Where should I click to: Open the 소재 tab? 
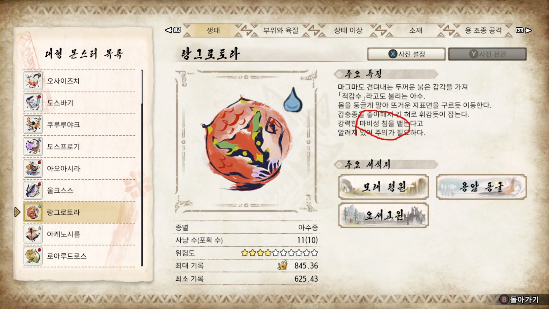coord(415,30)
